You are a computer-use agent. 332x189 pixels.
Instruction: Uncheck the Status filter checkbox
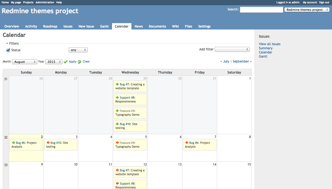tap(8, 50)
